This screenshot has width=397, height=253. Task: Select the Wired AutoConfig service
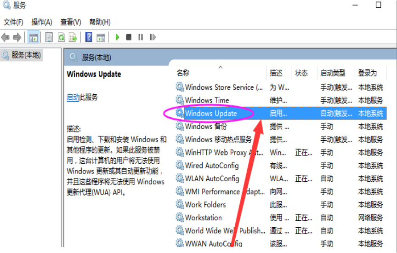(281, 166)
